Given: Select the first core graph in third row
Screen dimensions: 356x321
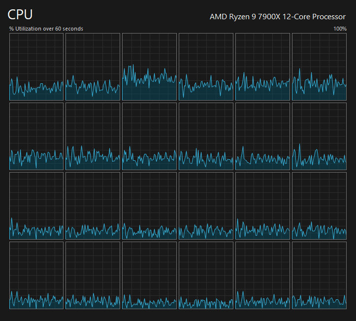Looking at the screenshot, I should click(36, 206).
